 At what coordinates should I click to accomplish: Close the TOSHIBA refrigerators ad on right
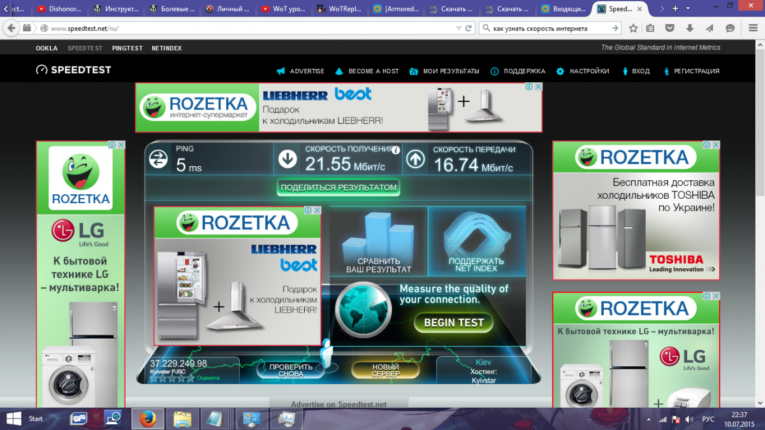(716, 145)
